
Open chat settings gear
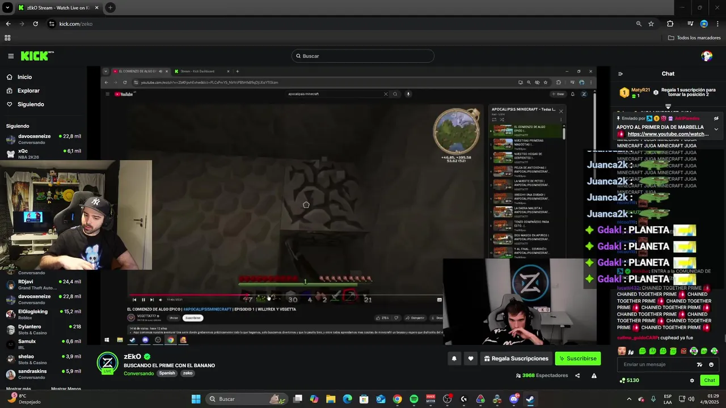click(x=692, y=380)
